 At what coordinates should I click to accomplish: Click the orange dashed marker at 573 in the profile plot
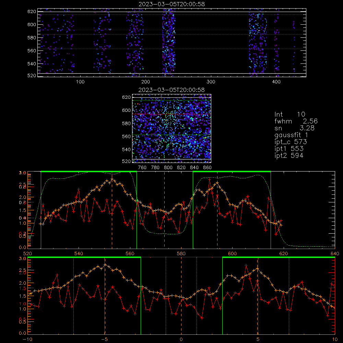point(165,210)
